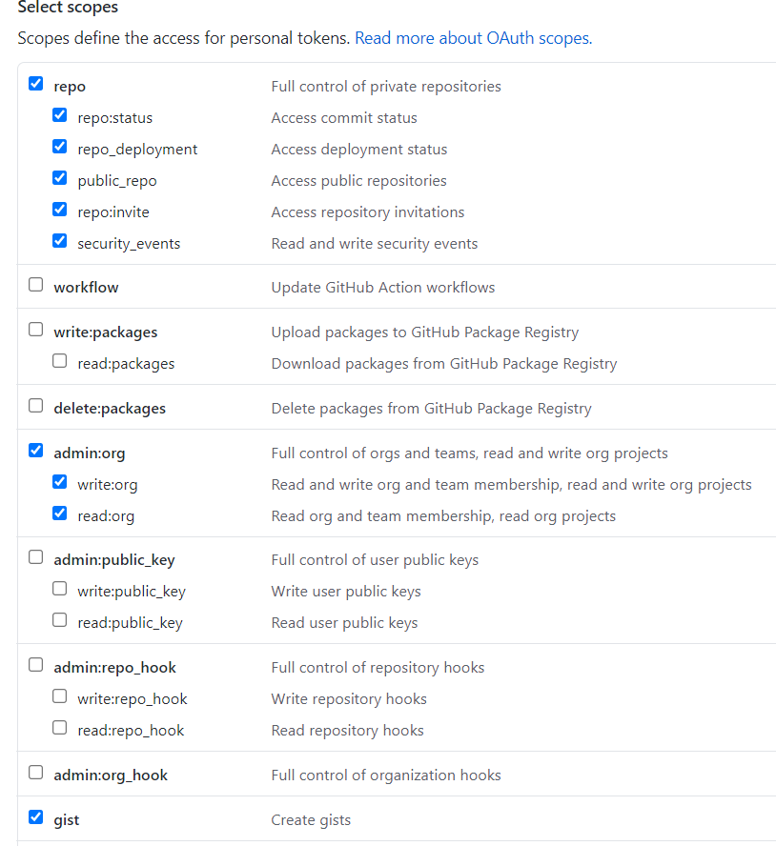The image size is (776, 846).
Task: Uncheck the repo scope checkbox
Action: click(35, 83)
